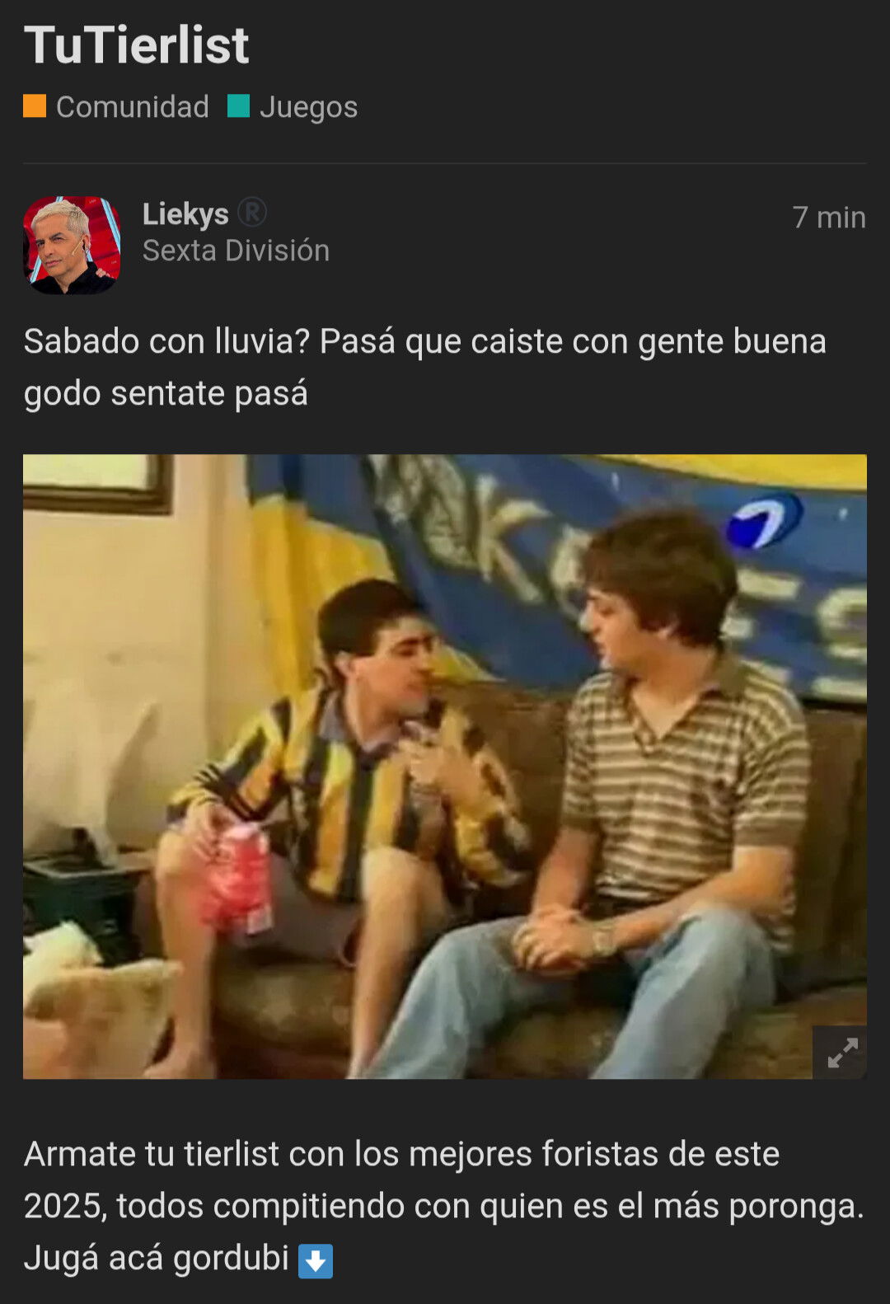Open the Liekys username link
This screenshot has height=1304, width=890.
pos(185,213)
